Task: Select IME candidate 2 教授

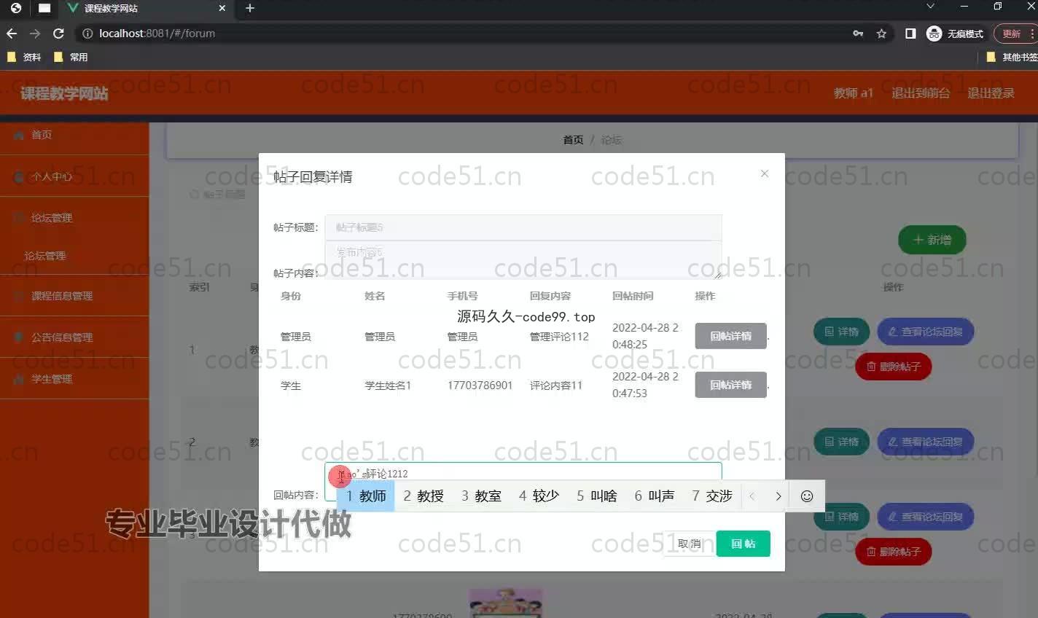Action: 424,496
